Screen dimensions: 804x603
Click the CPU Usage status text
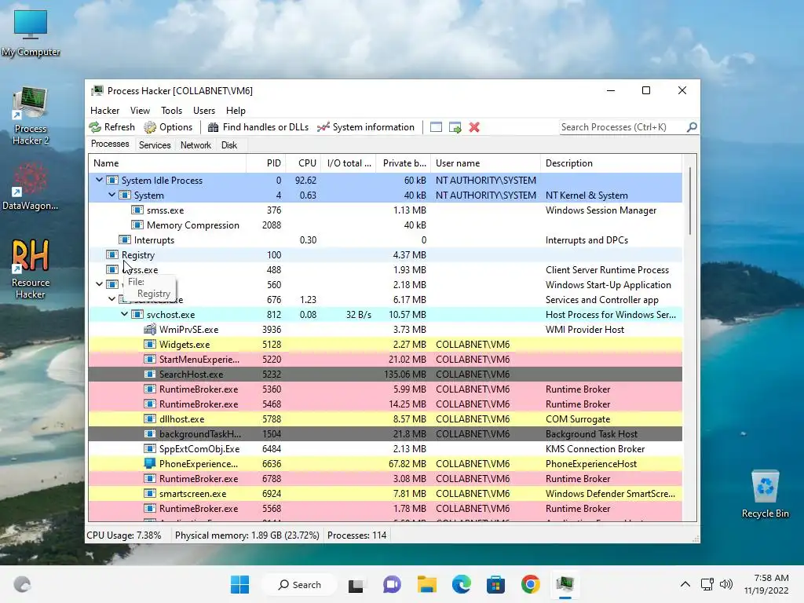coord(123,535)
